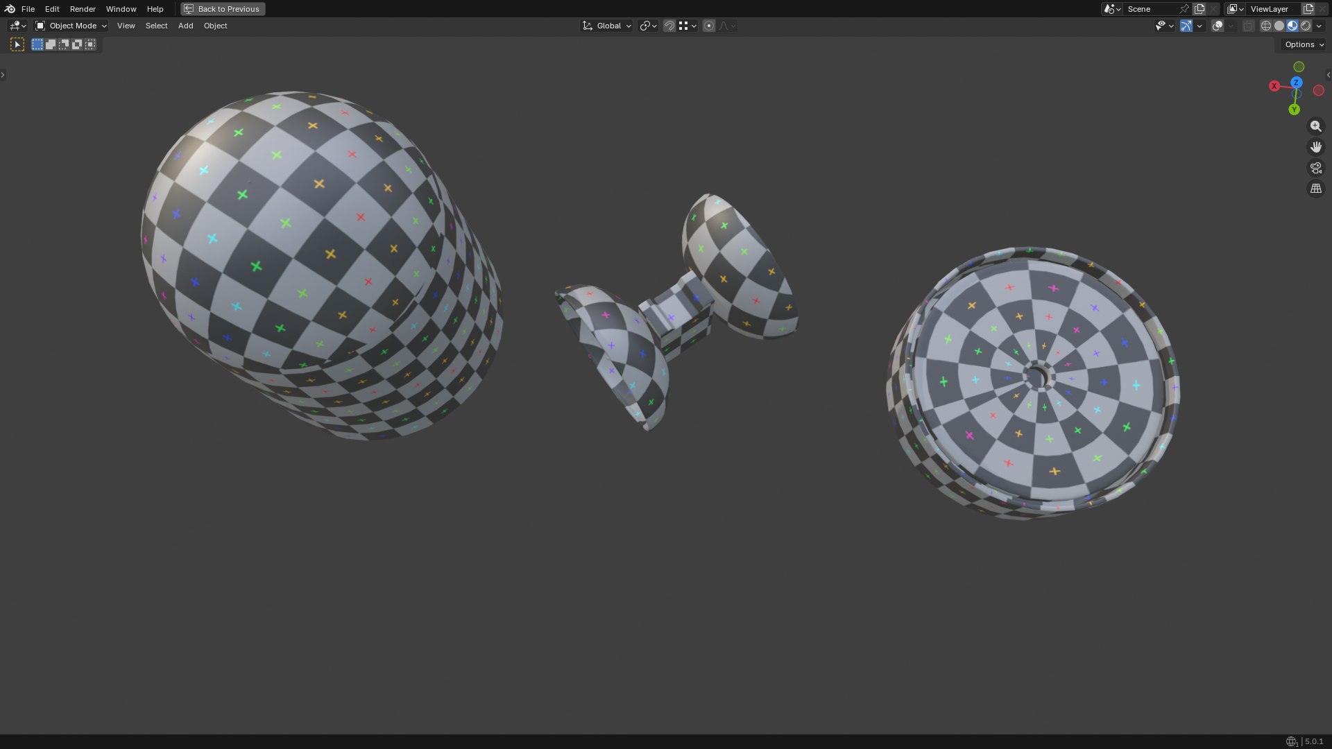Open the Help menu
Viewport: 1332px width, 749px height.
pos(155,9)
